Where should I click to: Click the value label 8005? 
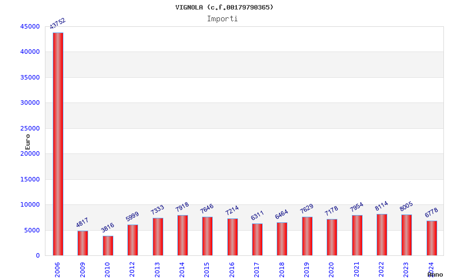pyautogui.click(x=406, y=206)
